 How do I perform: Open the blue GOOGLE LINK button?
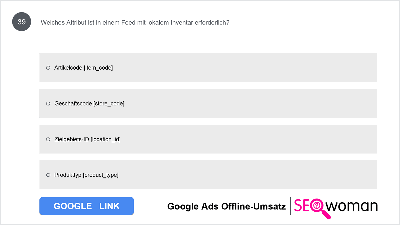pyautogui.click(x=87, y=206)
